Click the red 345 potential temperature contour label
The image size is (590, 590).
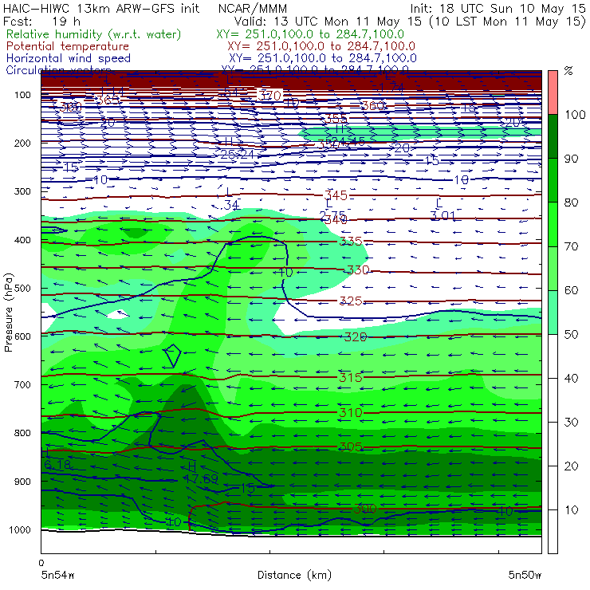coord(336,195)
